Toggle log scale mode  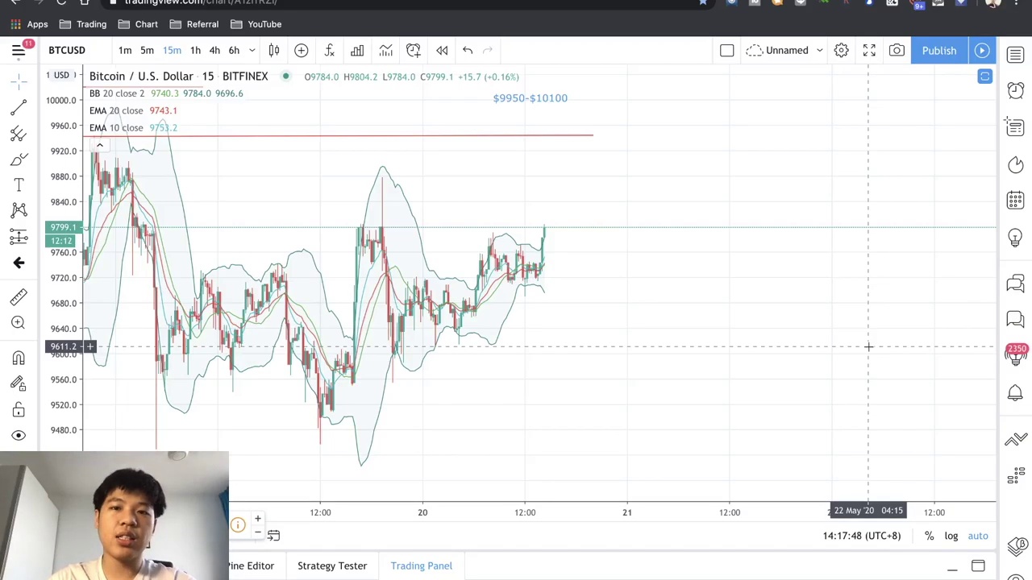[951, 536]
